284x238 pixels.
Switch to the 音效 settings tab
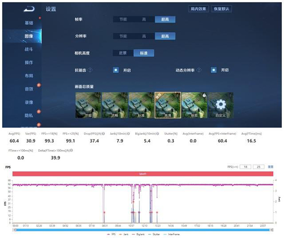tap(29, 88)
